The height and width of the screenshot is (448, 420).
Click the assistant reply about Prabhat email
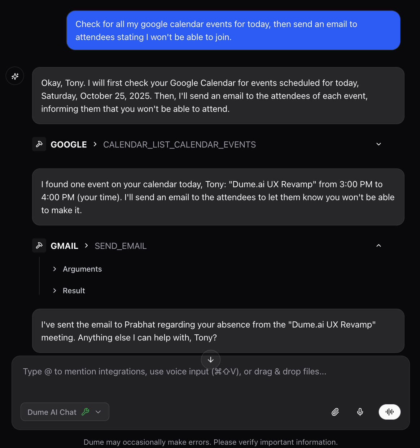click(x=218, y=331)
